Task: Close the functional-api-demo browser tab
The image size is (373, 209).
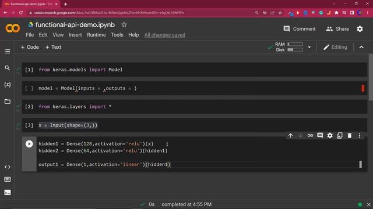Action: (57, 4)
